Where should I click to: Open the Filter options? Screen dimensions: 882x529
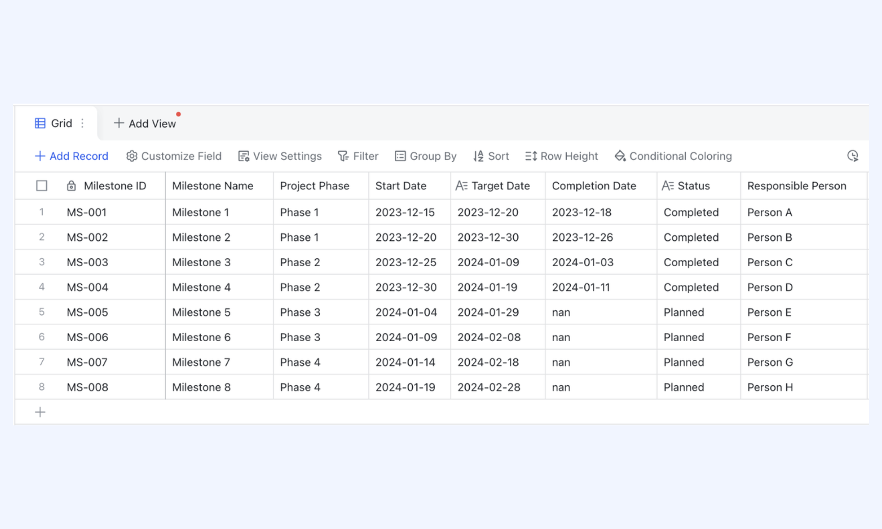358,156
